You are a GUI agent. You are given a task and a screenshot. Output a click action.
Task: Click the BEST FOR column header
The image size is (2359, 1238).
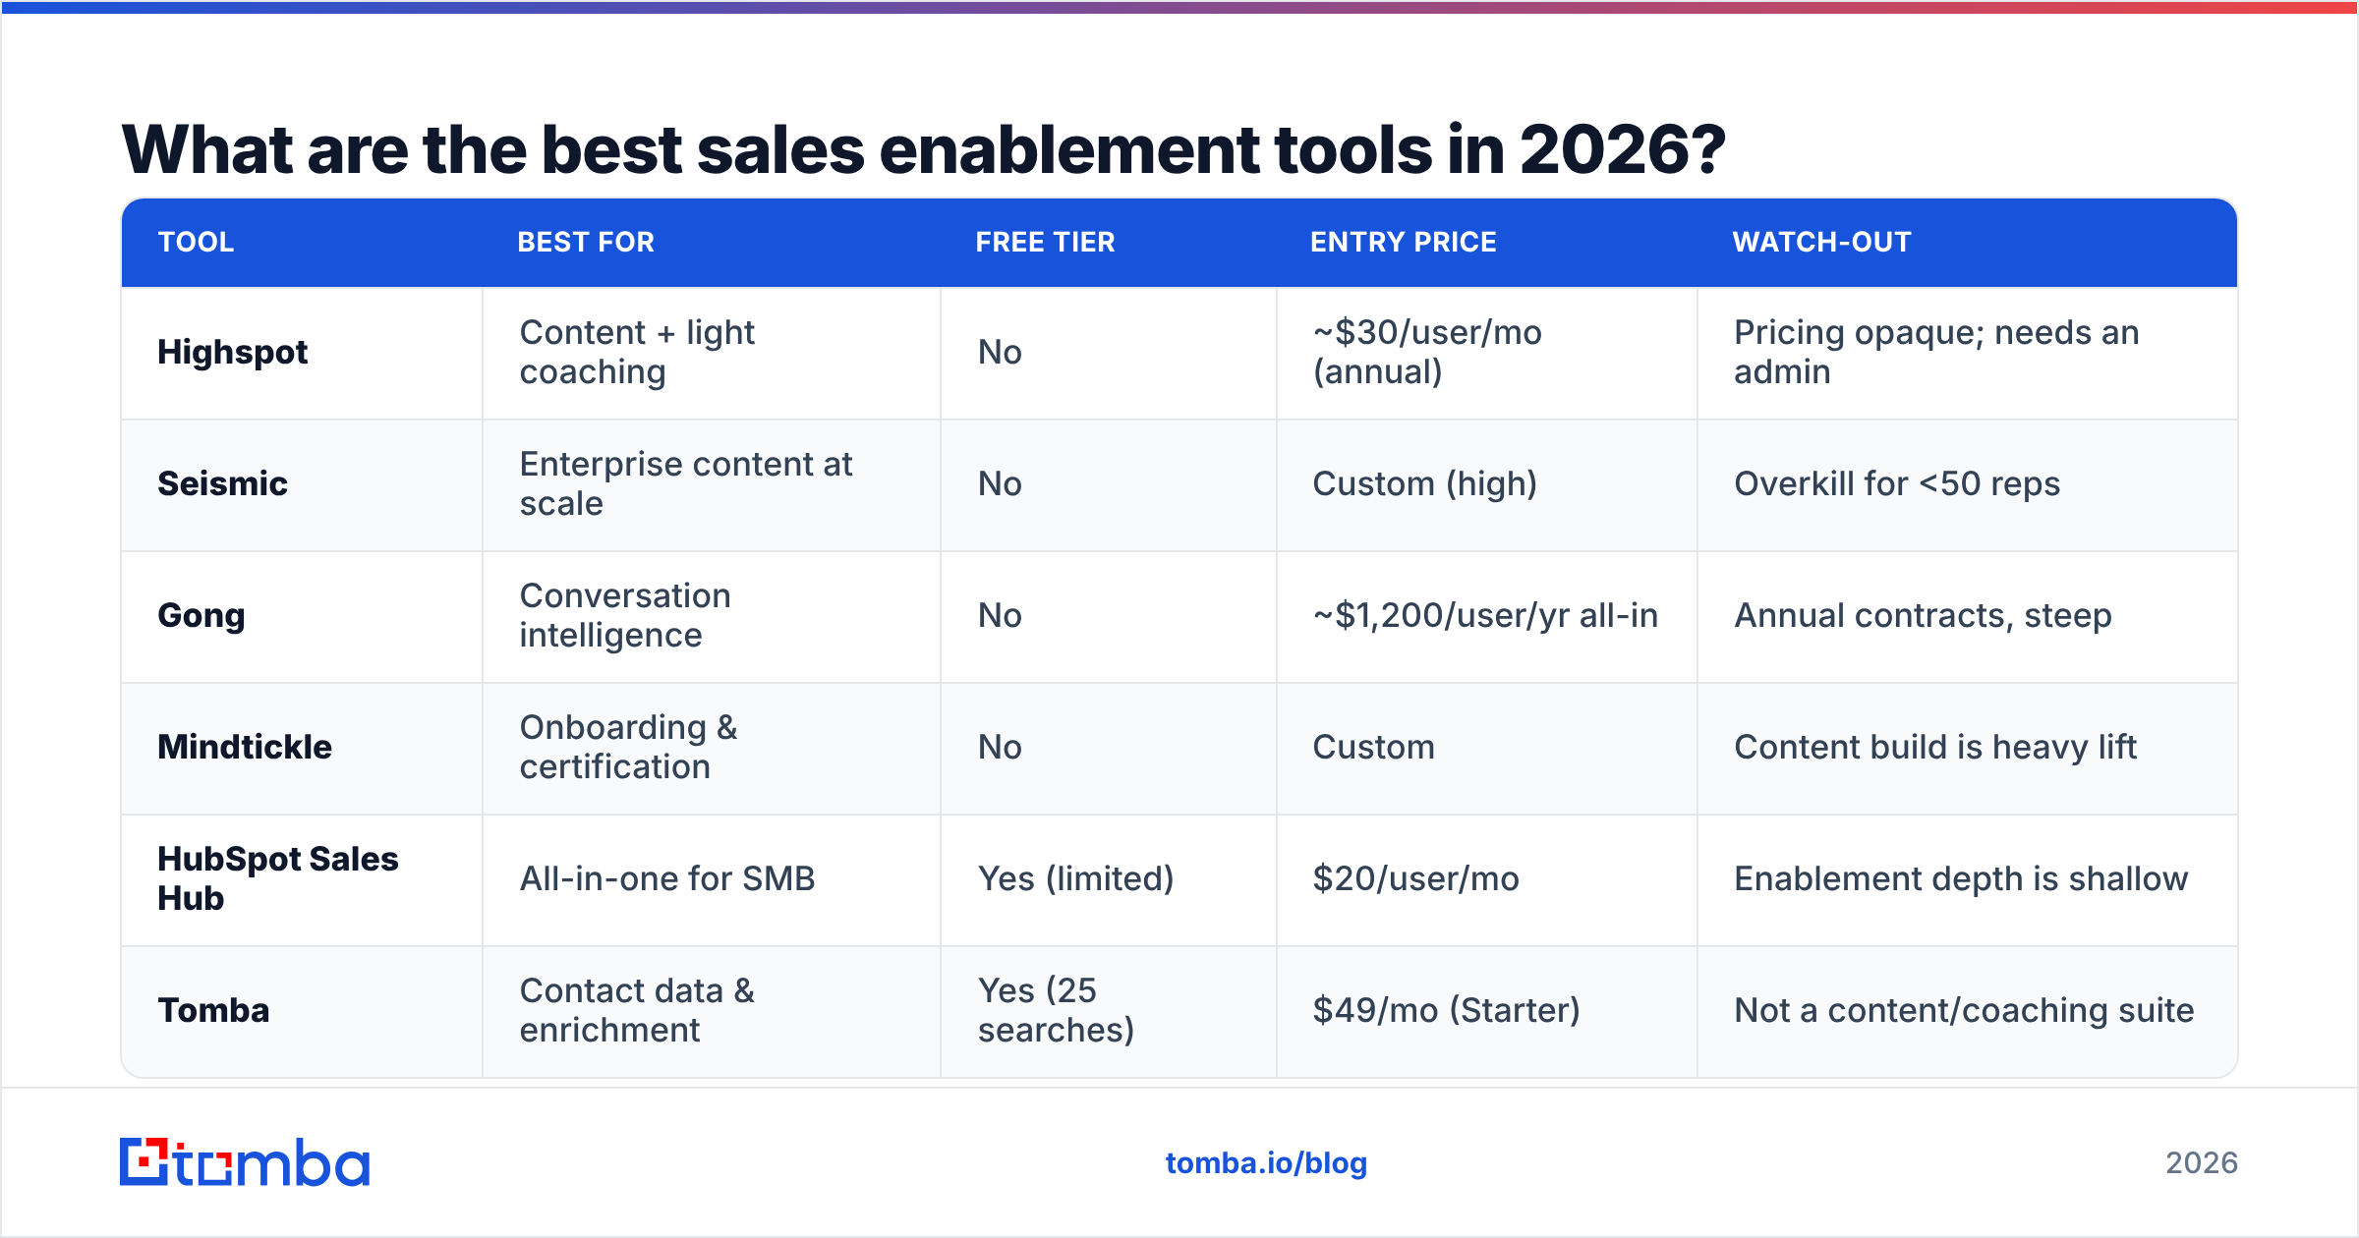[586, 242]
